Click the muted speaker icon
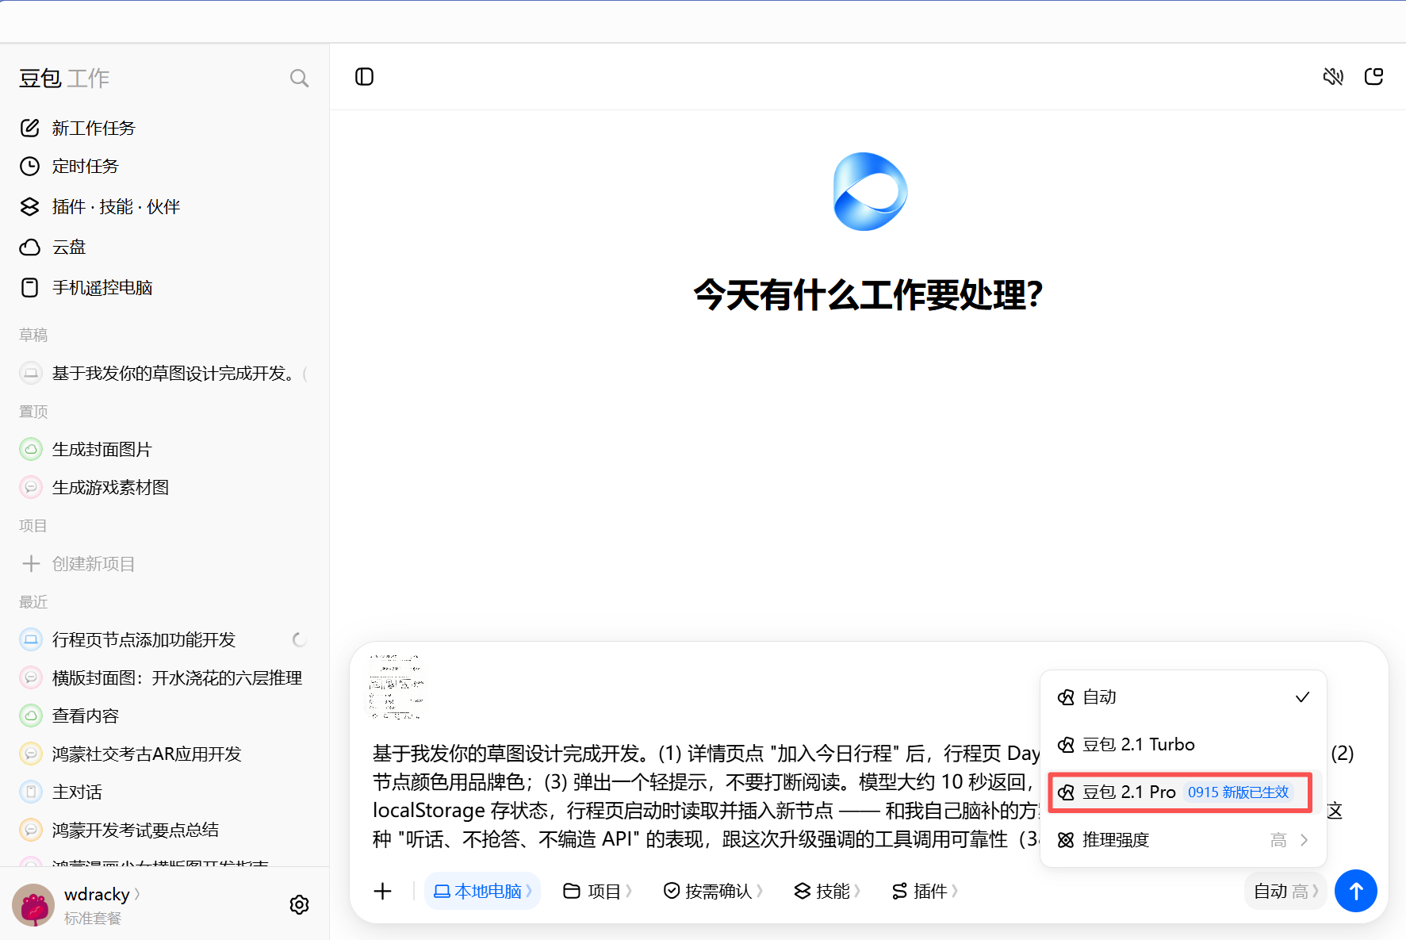 [1333, 77]
